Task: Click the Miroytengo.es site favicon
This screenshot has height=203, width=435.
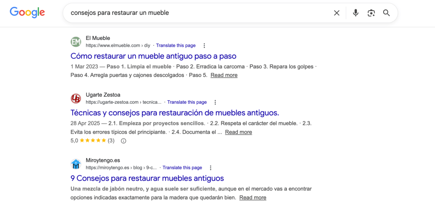Action: [76, 164]
